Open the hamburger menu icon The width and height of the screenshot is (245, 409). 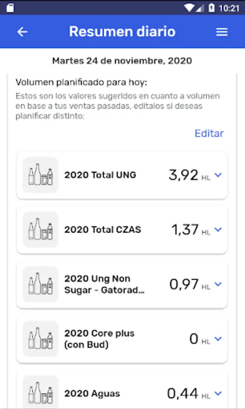[x=222, y=32]
